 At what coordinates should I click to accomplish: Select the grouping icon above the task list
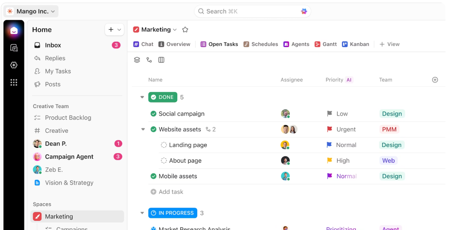pos(137,60)
